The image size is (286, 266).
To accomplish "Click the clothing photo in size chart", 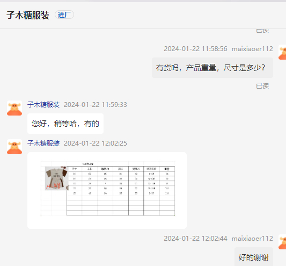I will coord(56,178).
